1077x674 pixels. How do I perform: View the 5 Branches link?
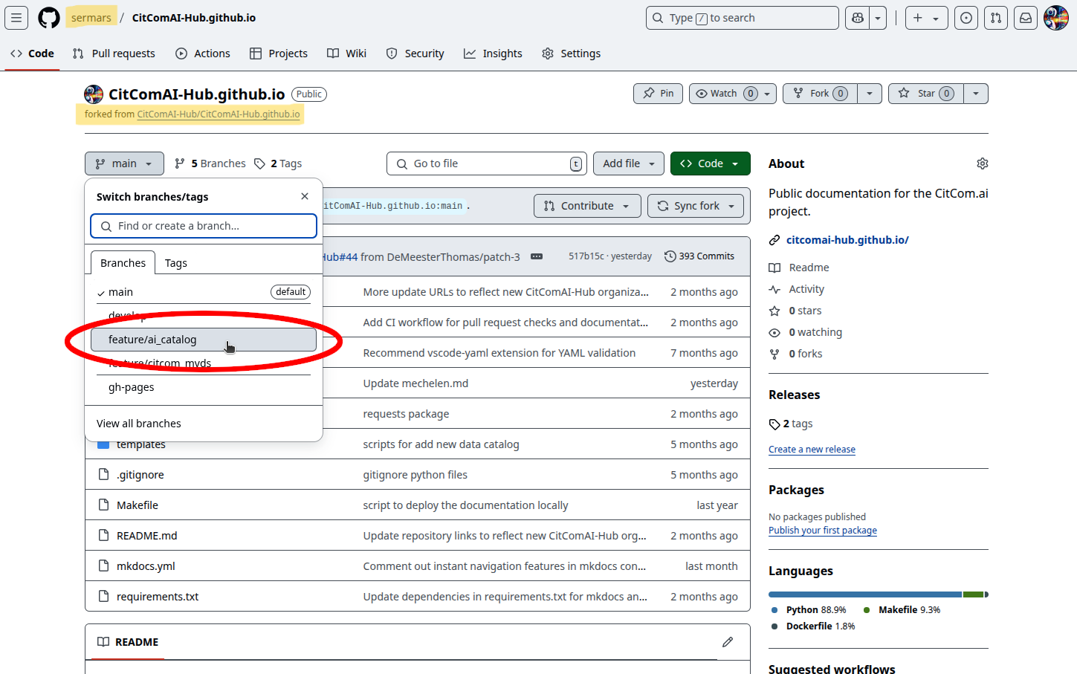pyautogui.click(x=210, y=163)
